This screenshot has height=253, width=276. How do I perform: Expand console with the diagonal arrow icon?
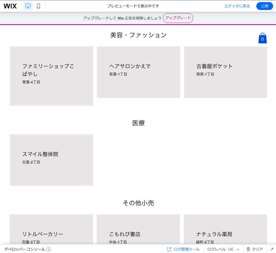coord(272,249)
